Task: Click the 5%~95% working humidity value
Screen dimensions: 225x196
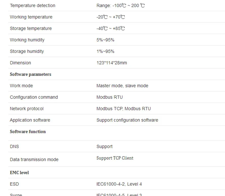Action: (105, 40)
